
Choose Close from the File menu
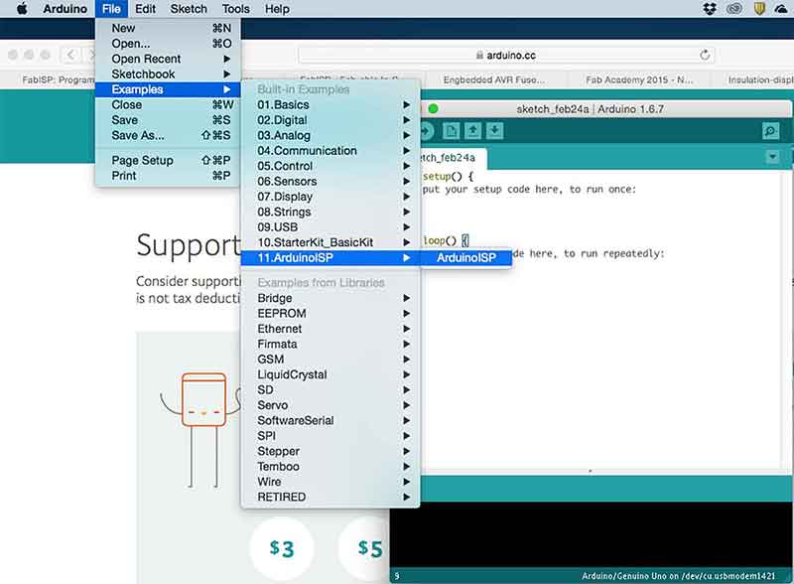168,105
